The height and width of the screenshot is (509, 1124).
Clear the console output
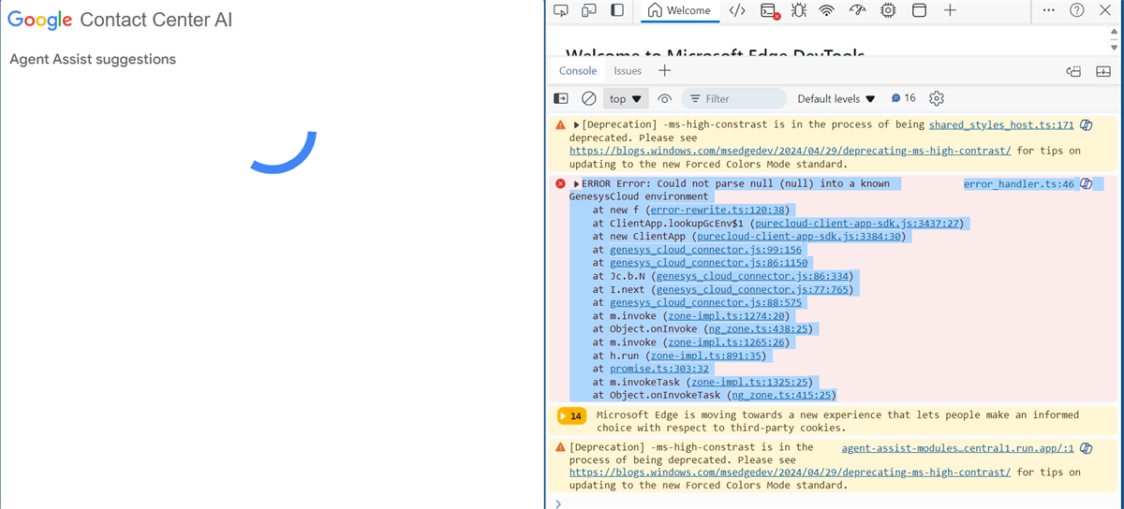(589, 98)
